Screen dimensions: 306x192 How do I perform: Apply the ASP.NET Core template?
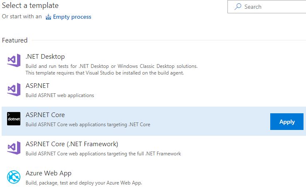tap(287, 122)
